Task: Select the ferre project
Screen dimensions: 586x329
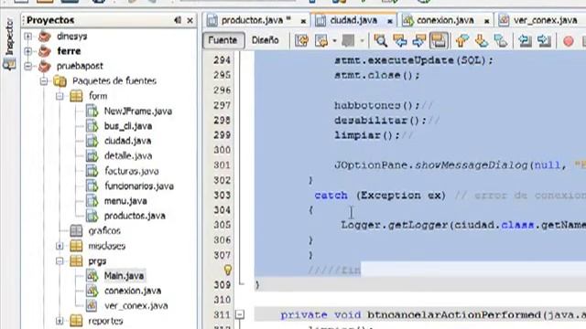Action: 69,51
